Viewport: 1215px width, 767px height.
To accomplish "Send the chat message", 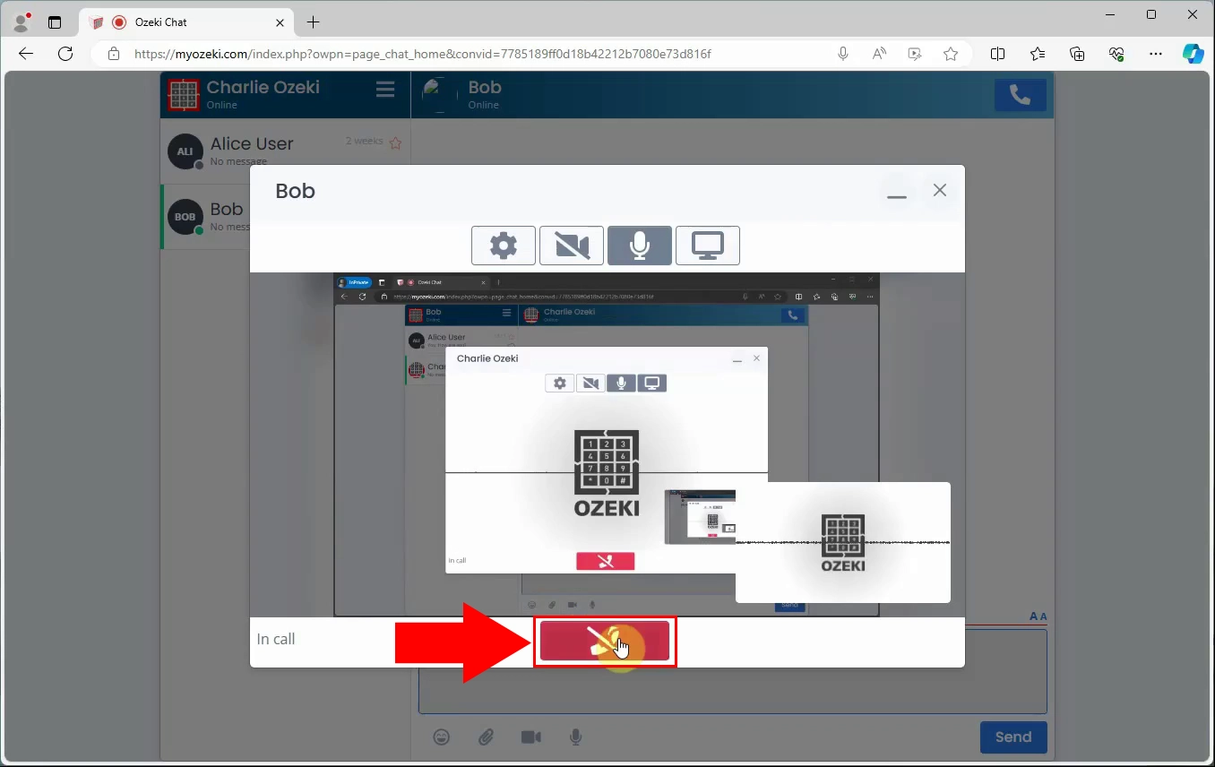I will coord(1013,737).
